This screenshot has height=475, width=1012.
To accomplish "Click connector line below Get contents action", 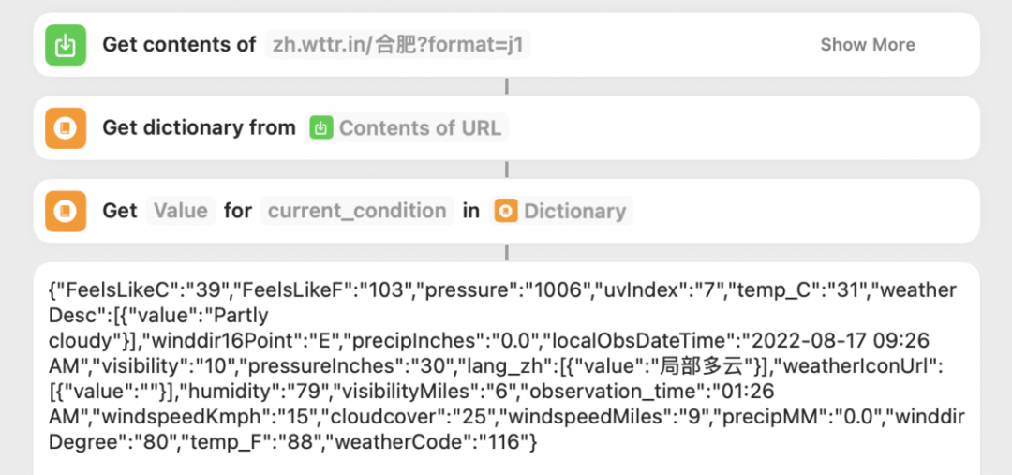I will point(507,86).
